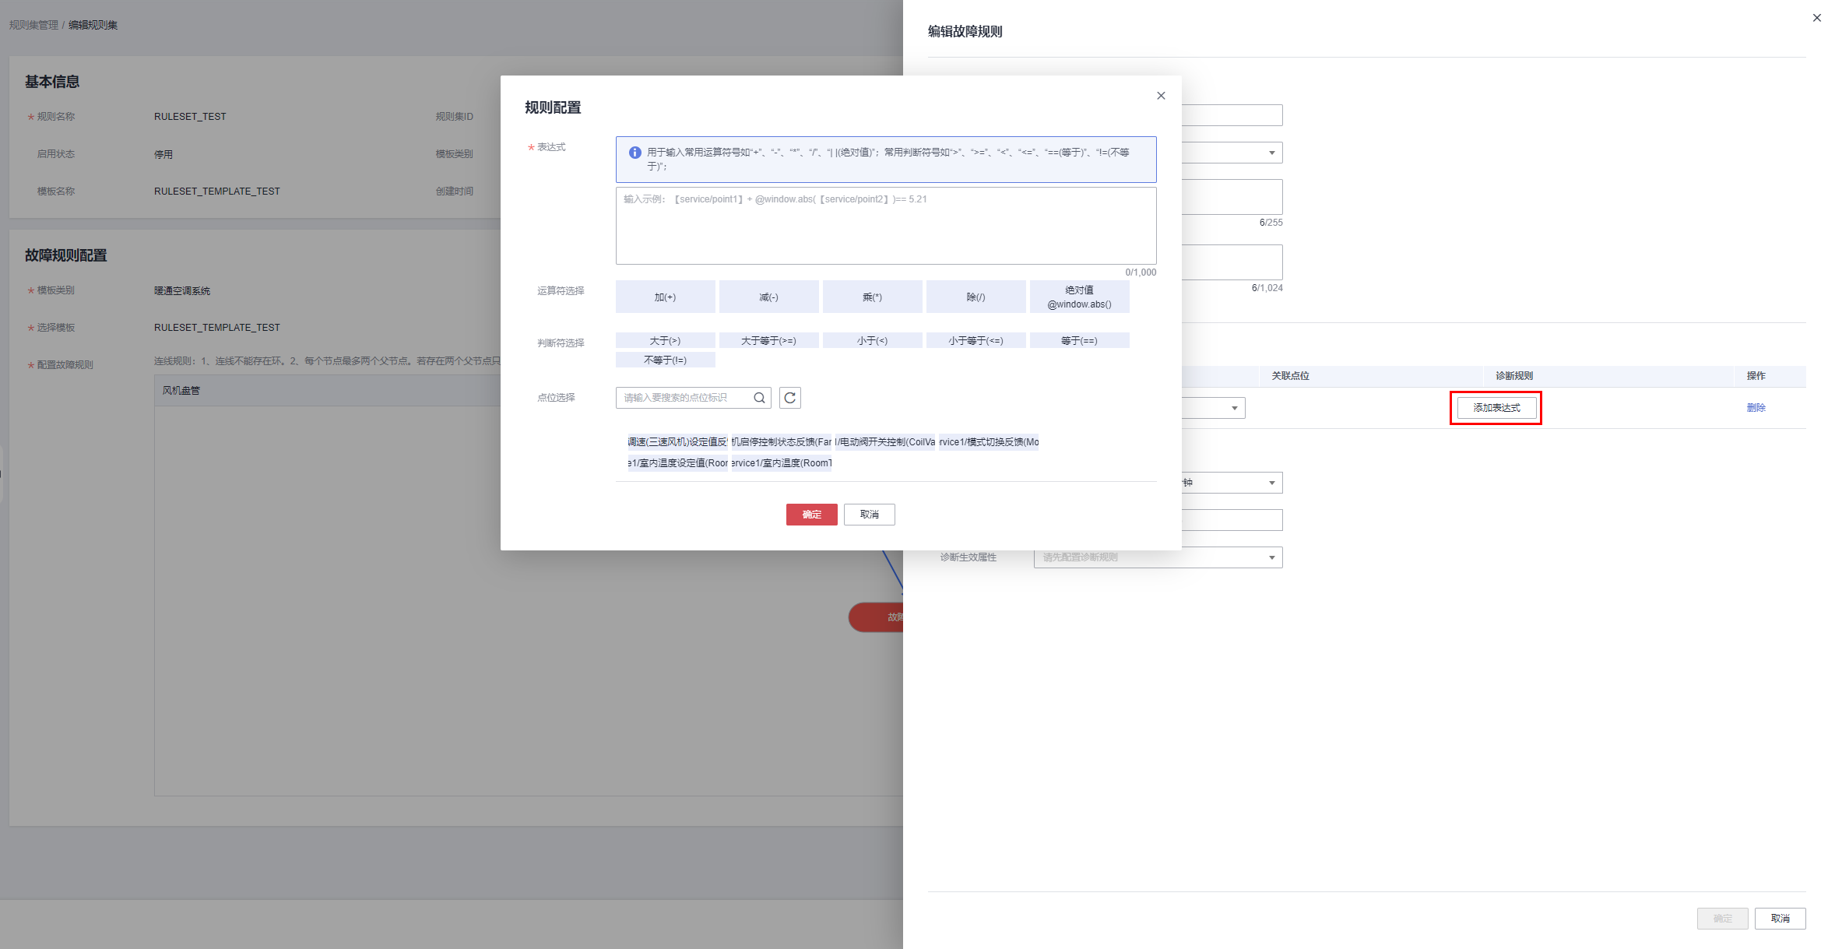Insert the 减(-) operator

click(768, 297)
